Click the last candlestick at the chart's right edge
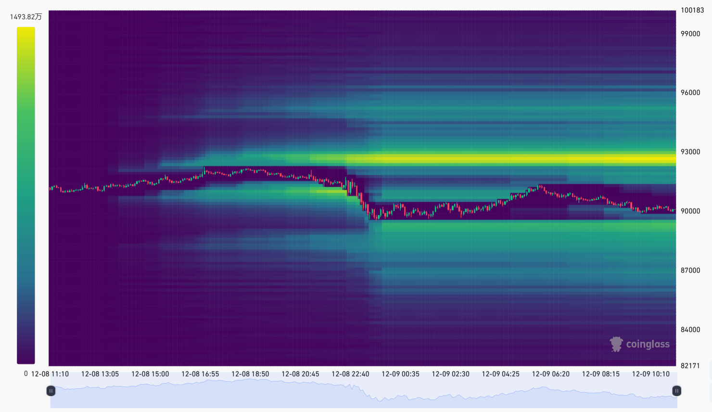The image size is (712, 412). pyautogui.click(x=674, y=210)
